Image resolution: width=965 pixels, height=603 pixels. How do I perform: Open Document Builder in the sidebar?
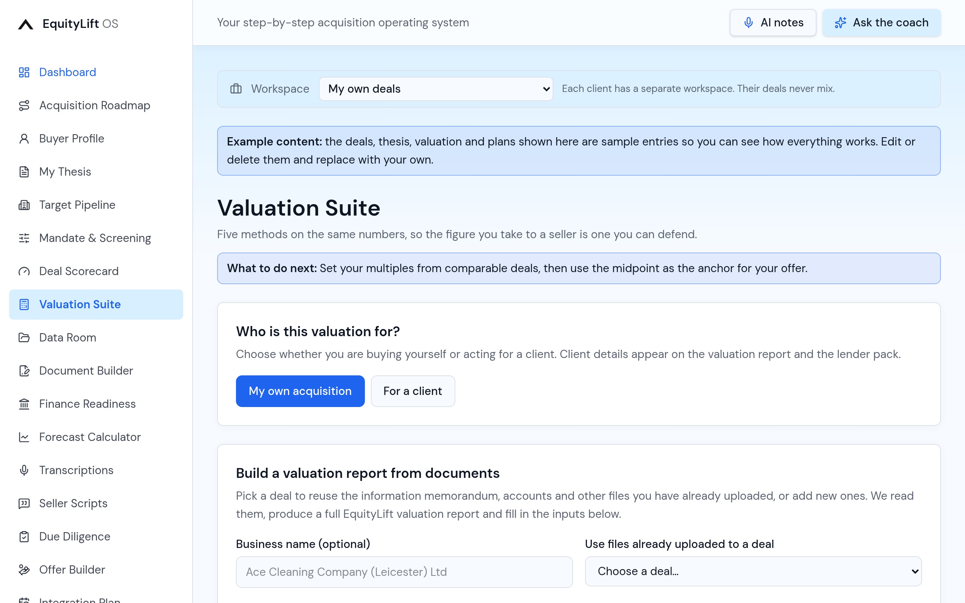pyautogui.click(x=96, y=370)
